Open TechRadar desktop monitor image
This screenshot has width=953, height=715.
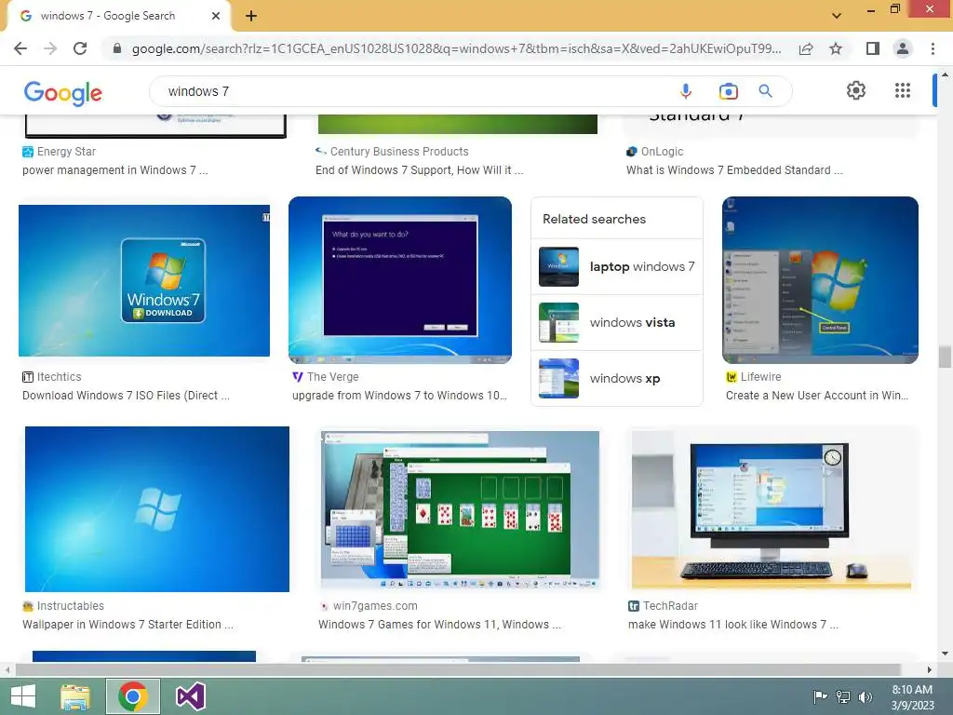point(772,509)
